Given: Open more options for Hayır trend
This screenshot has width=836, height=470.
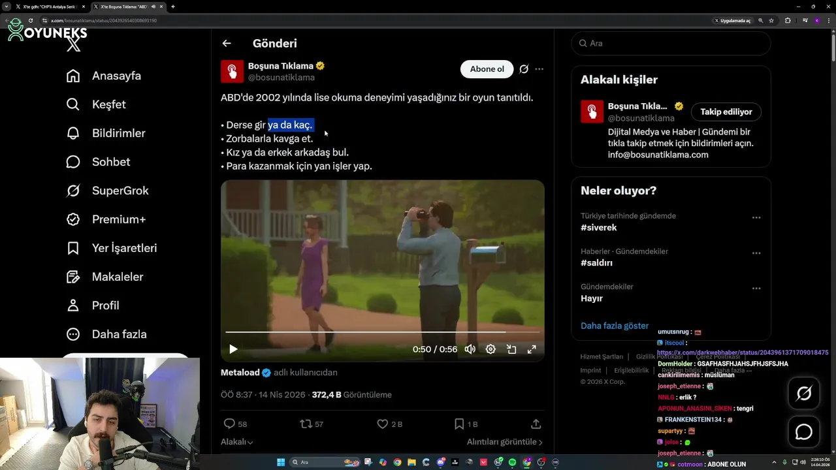Looking at the screenshot, I should (756, 288).
